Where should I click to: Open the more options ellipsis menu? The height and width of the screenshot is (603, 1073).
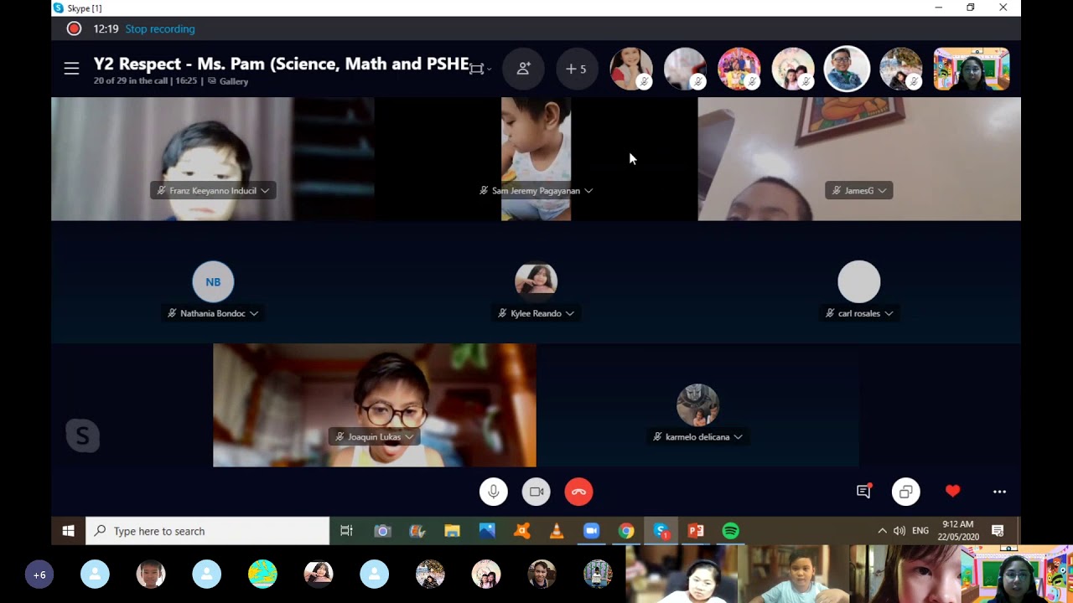tap(999, 492)
